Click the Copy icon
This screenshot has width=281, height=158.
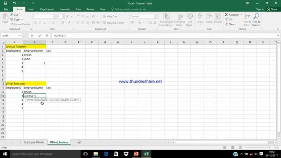click(x=12, y=19)
